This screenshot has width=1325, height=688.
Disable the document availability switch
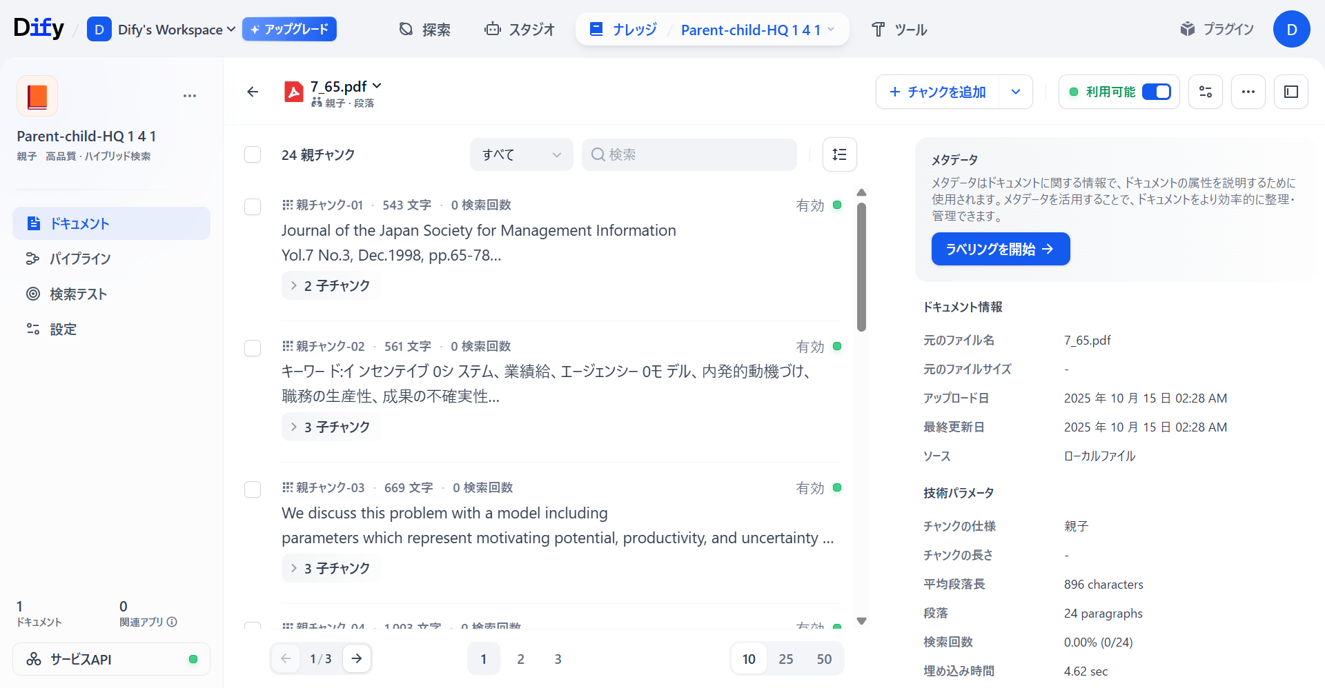click(x=1156, y=92)
